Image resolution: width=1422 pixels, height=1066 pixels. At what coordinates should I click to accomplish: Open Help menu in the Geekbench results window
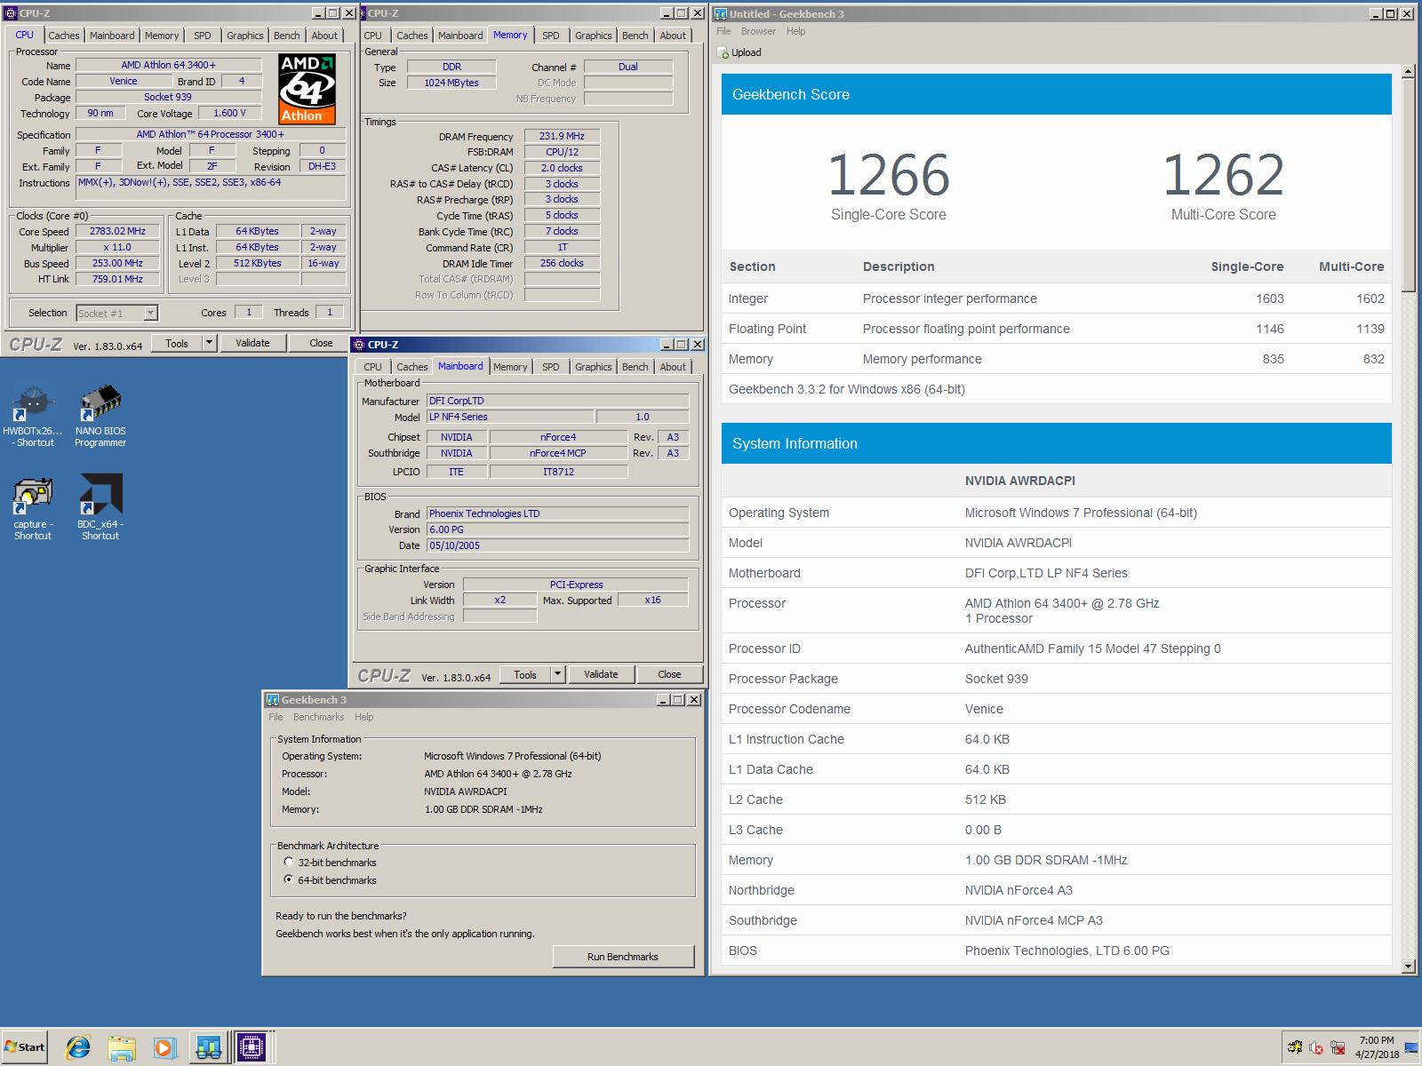coord(795,31)
